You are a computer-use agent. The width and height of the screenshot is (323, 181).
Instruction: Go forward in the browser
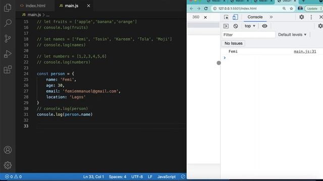point(198,9)
